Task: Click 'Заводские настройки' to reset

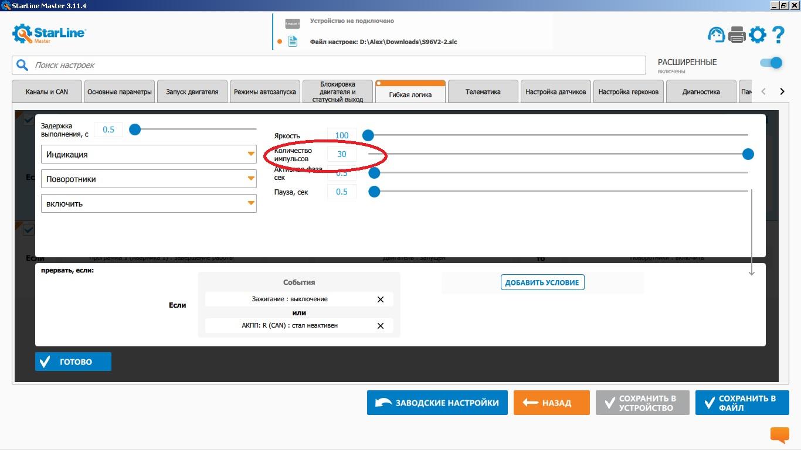Action: (x=437, y=403)
